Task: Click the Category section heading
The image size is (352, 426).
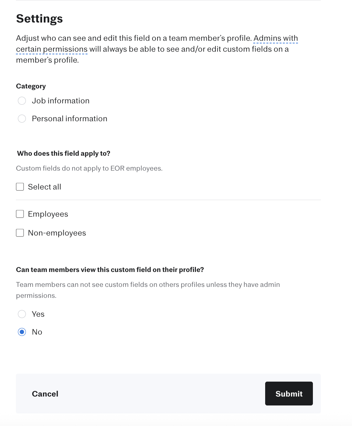Action: pyautogui.click(x=31, y=86)
